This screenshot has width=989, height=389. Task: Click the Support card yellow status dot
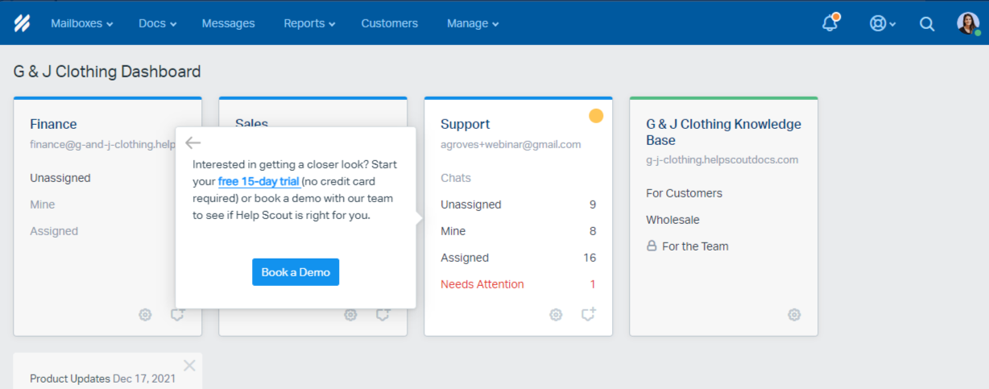[x=596, y=116]
